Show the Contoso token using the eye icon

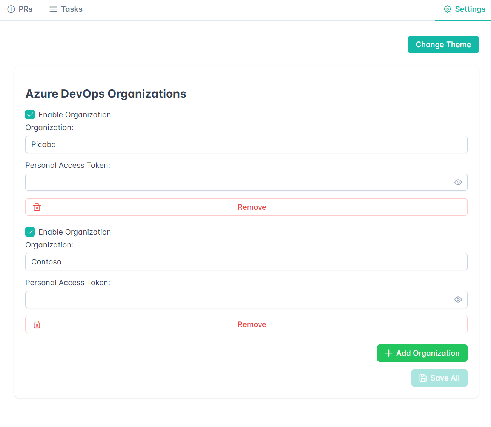(458, 300)
